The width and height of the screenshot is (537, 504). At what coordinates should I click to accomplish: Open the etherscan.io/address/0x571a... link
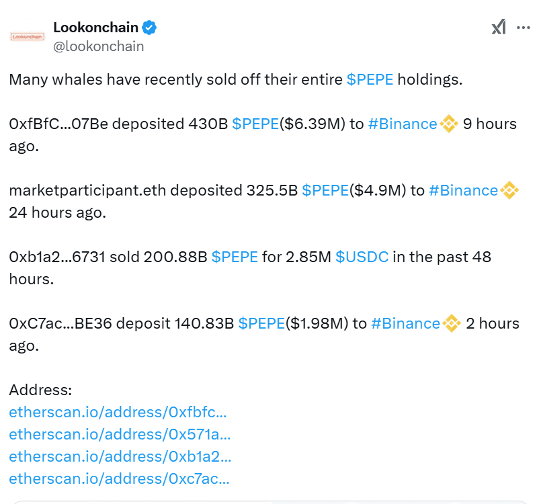(120, 434)
